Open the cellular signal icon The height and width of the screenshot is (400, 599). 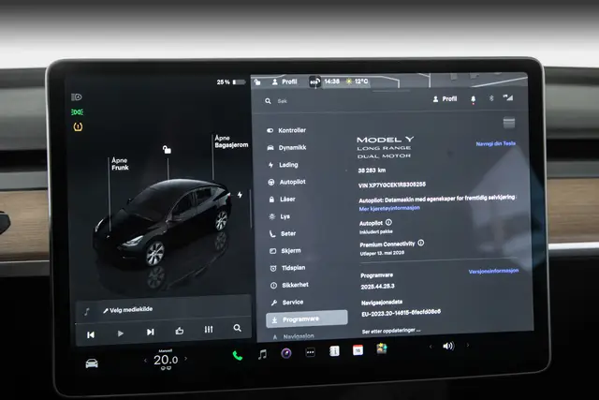(x=508, y=97)
